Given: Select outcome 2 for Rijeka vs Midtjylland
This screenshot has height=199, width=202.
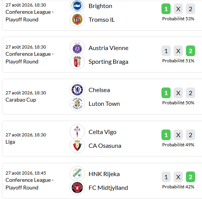Looking at the screenshot, I should click(x=191, y=177).
